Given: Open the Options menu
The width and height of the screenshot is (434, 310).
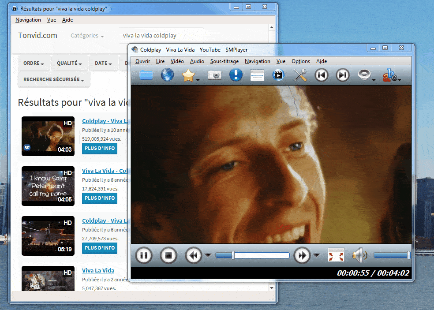Looking at the screenshot, I should tap(301, 61).
